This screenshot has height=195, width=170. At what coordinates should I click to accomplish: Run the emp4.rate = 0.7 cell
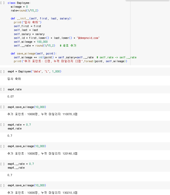[x=2, y=125]
